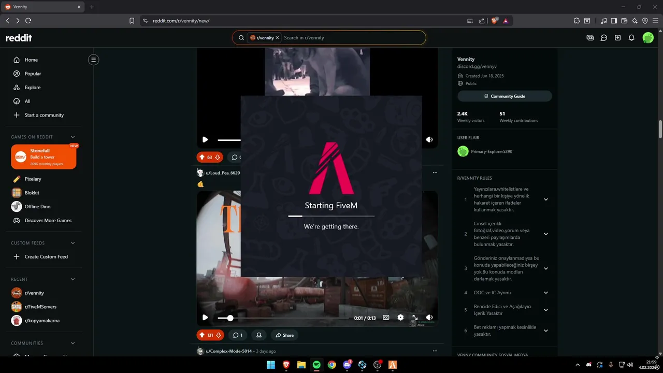Click the share icon in address bar
The width and height of the screenshot is (663, 373).
(482, 21)
